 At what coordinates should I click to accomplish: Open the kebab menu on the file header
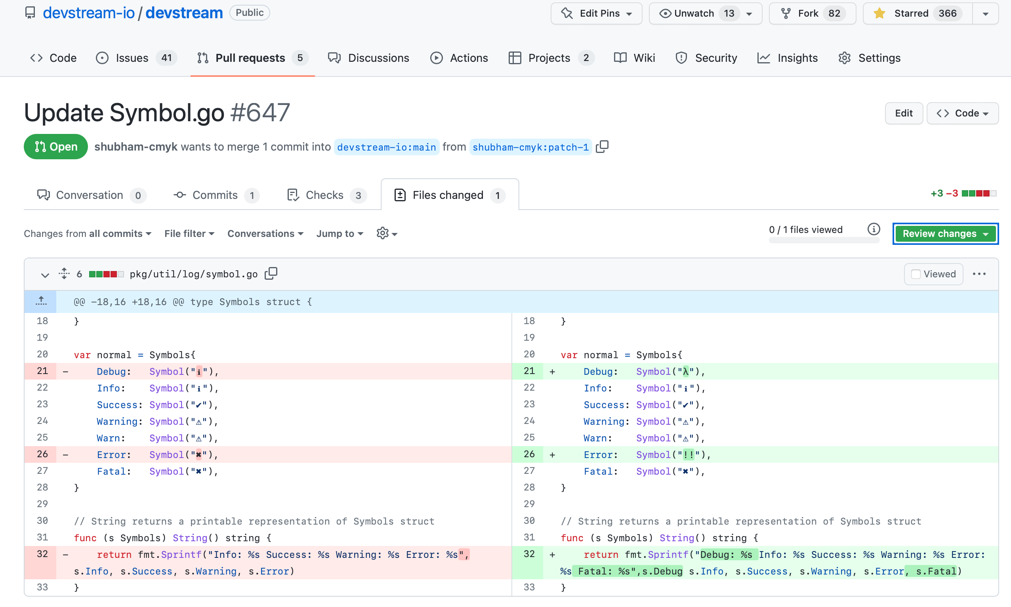pos(980,274)
